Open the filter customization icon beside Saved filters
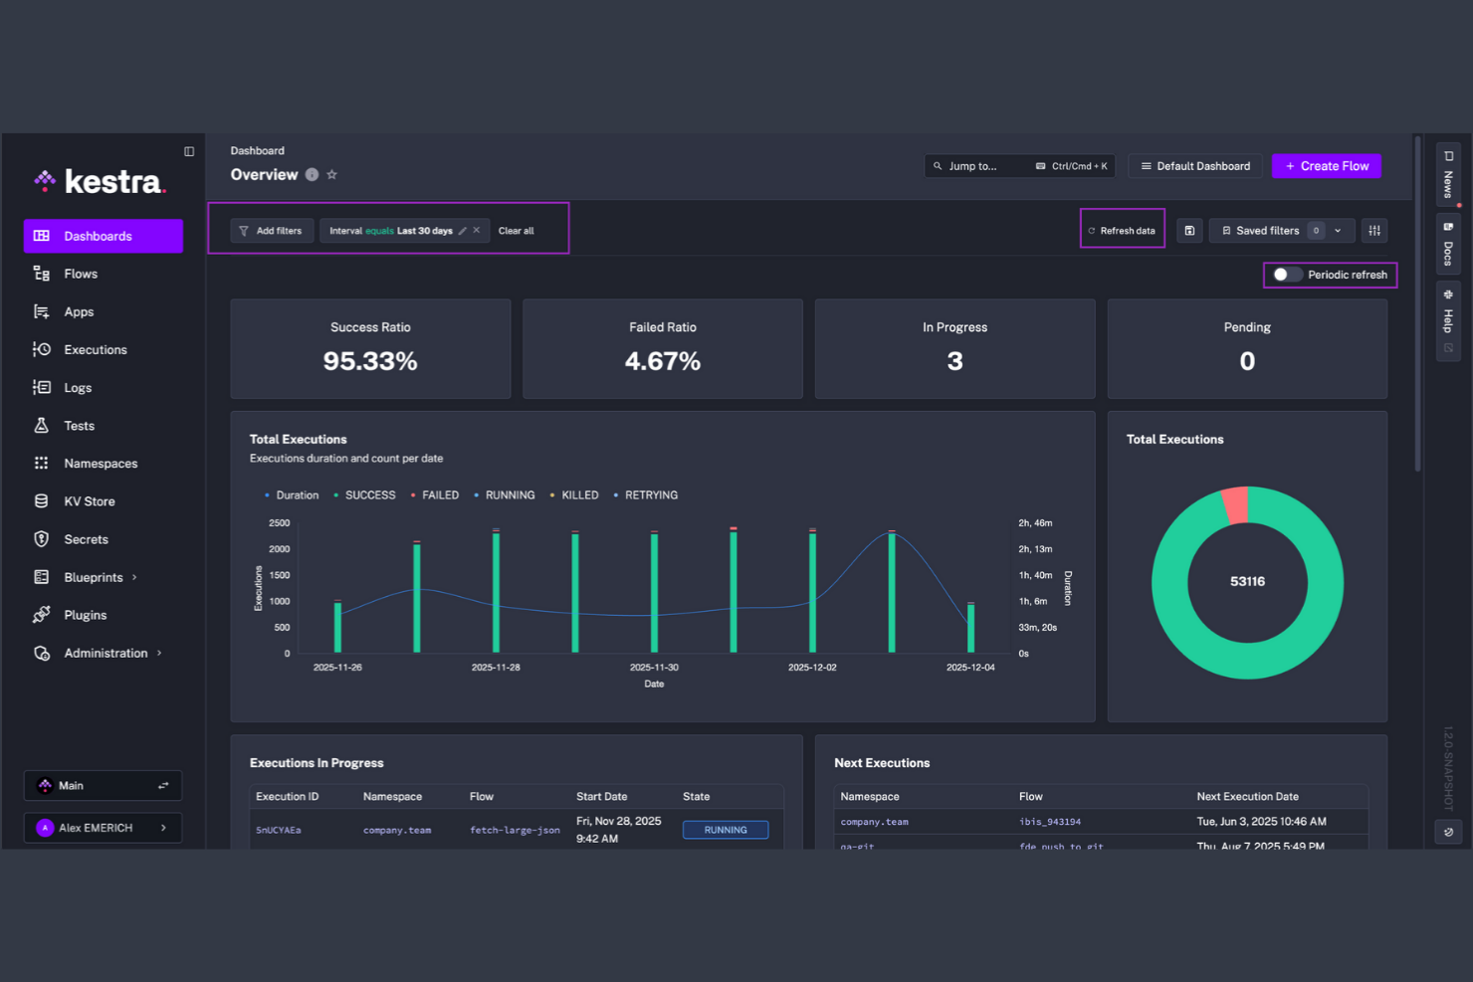Image resolution: width=1473 pixels, height=982 pixels. pyautogui.click(x=1374, y=230)
